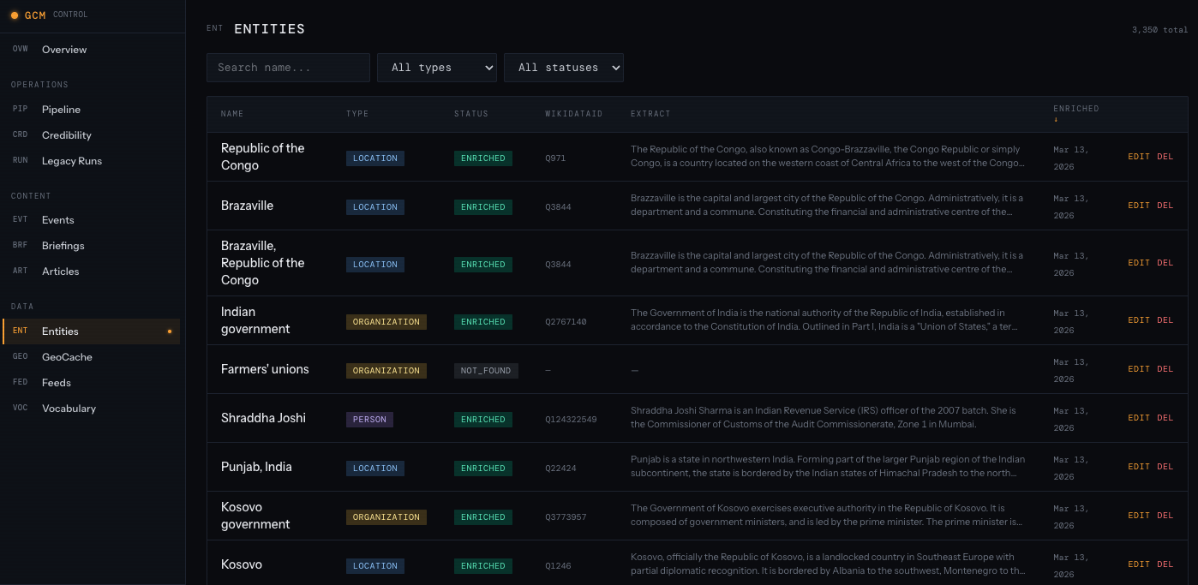Viewport: 1198px width, 585px height.
Task: Open the All types dropdown
Action: pyautogui.click(x=437, y=67)
